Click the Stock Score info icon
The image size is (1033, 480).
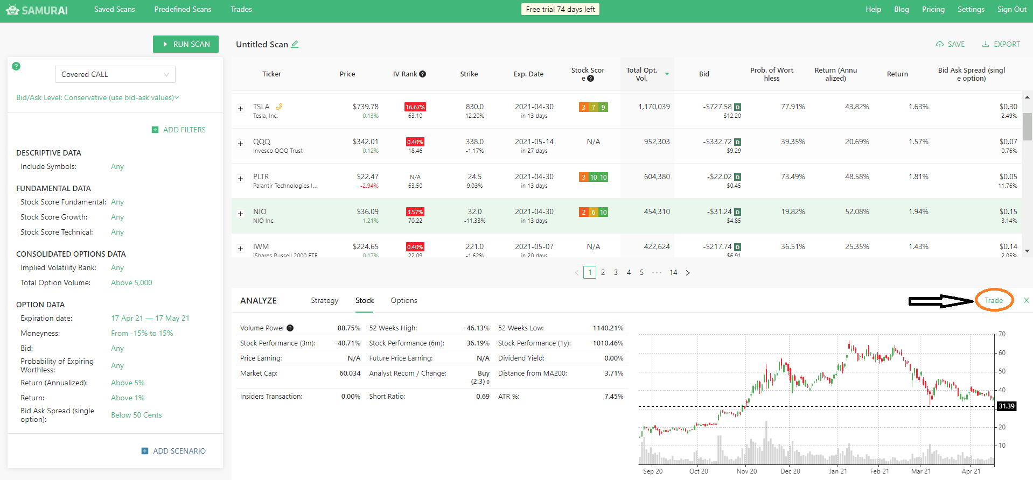[591, 79]
